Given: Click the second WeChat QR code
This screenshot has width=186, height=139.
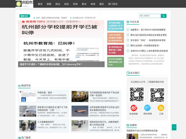Looking at the screenshot, I should tap(157, 95).
